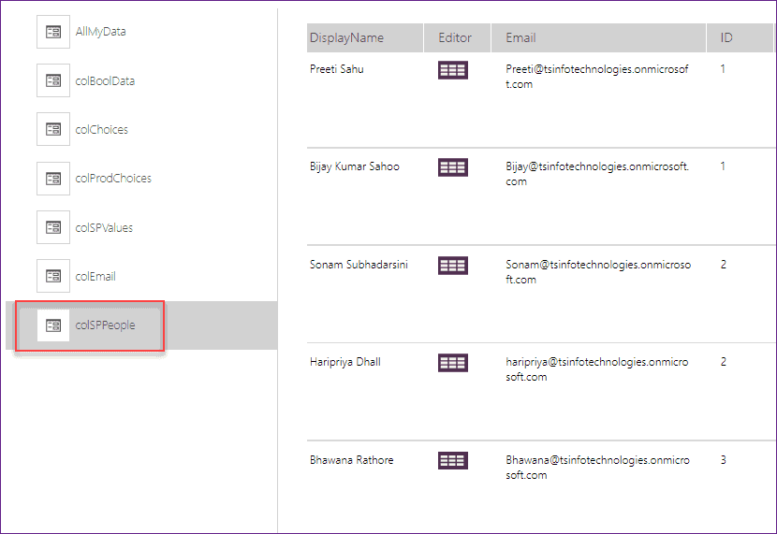The height and width of the screenshot is (534, 777).
Task: Click the name Bijay Kumar Sahoo
Action: coord(355,166)
